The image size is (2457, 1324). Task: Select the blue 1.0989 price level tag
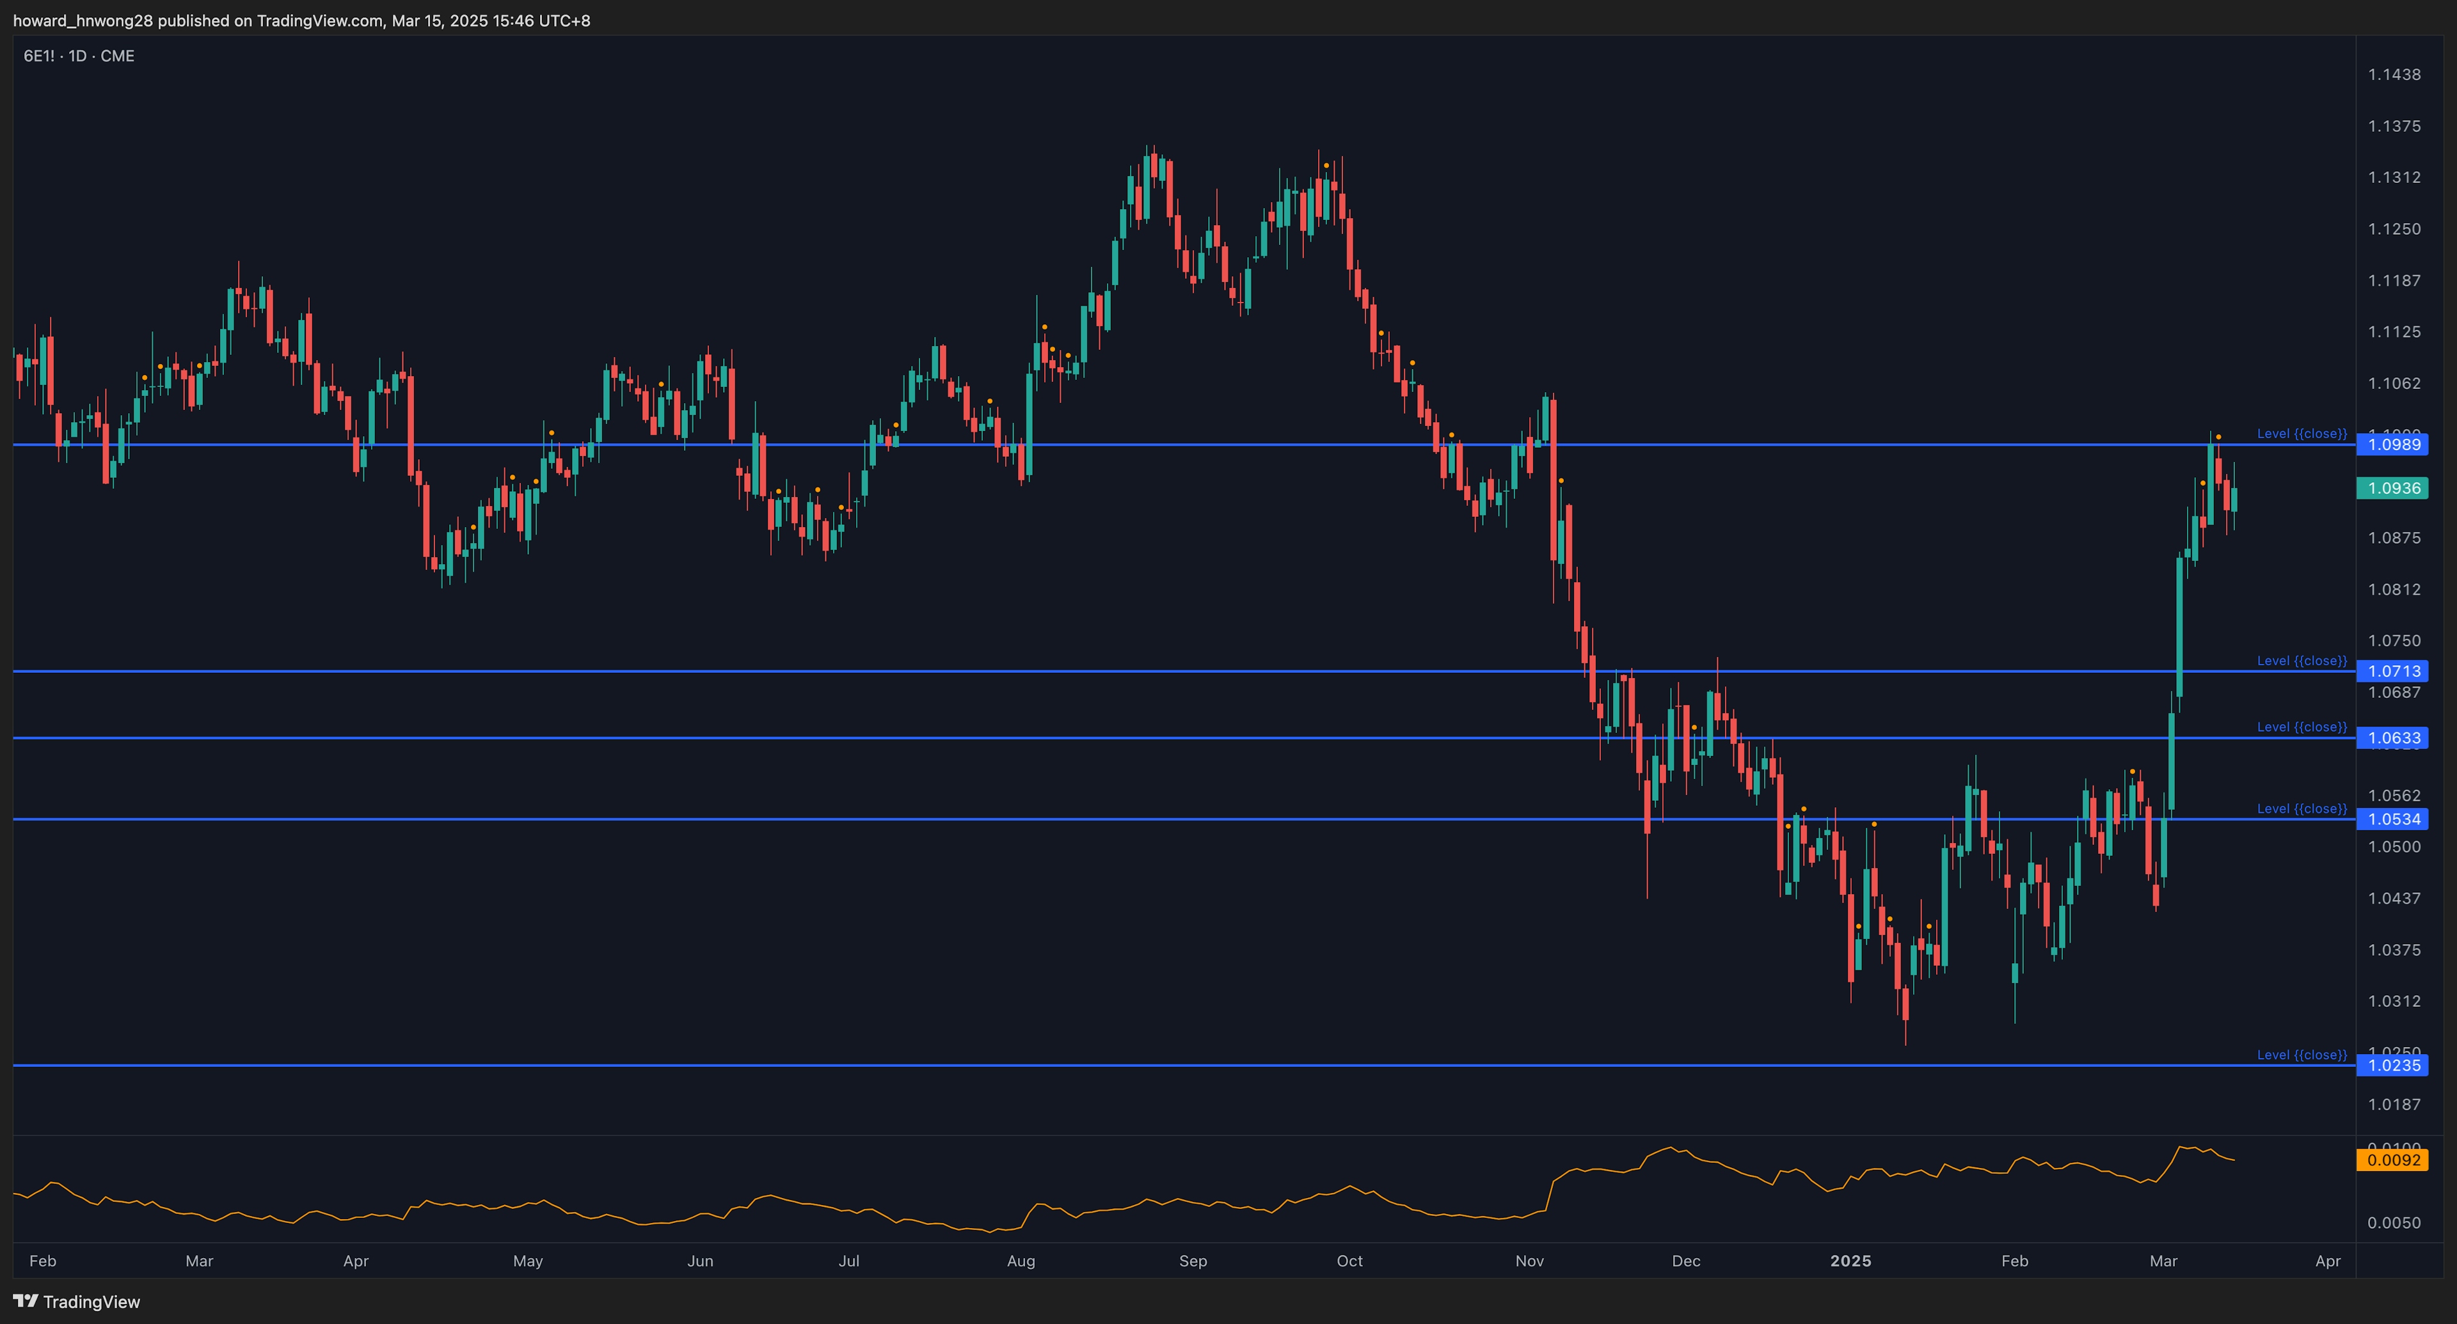[x=2393, y=444]
